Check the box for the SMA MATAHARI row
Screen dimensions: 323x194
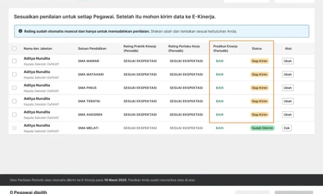14,75
